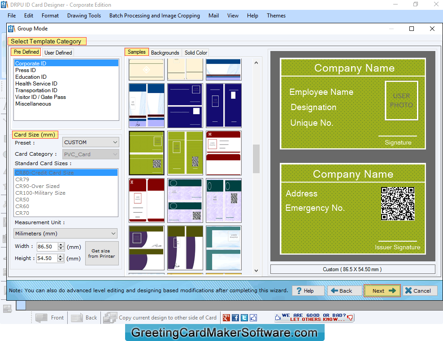
Task: Open the File menu
Action: pos(12,16)
